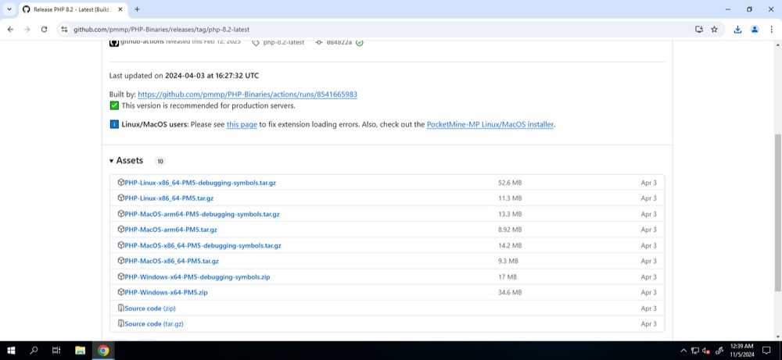Click file icon beside Source code (tar.gz)
The height and width of the screenshot is (360, 782).
120,323
